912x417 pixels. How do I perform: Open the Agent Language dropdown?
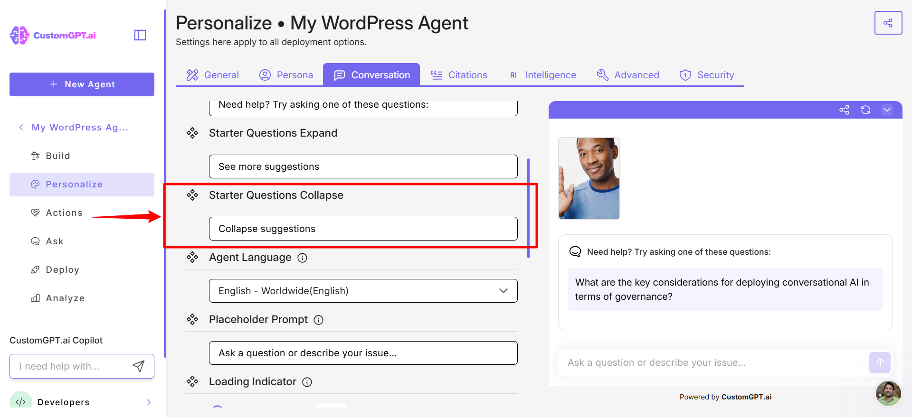[363, 291]
